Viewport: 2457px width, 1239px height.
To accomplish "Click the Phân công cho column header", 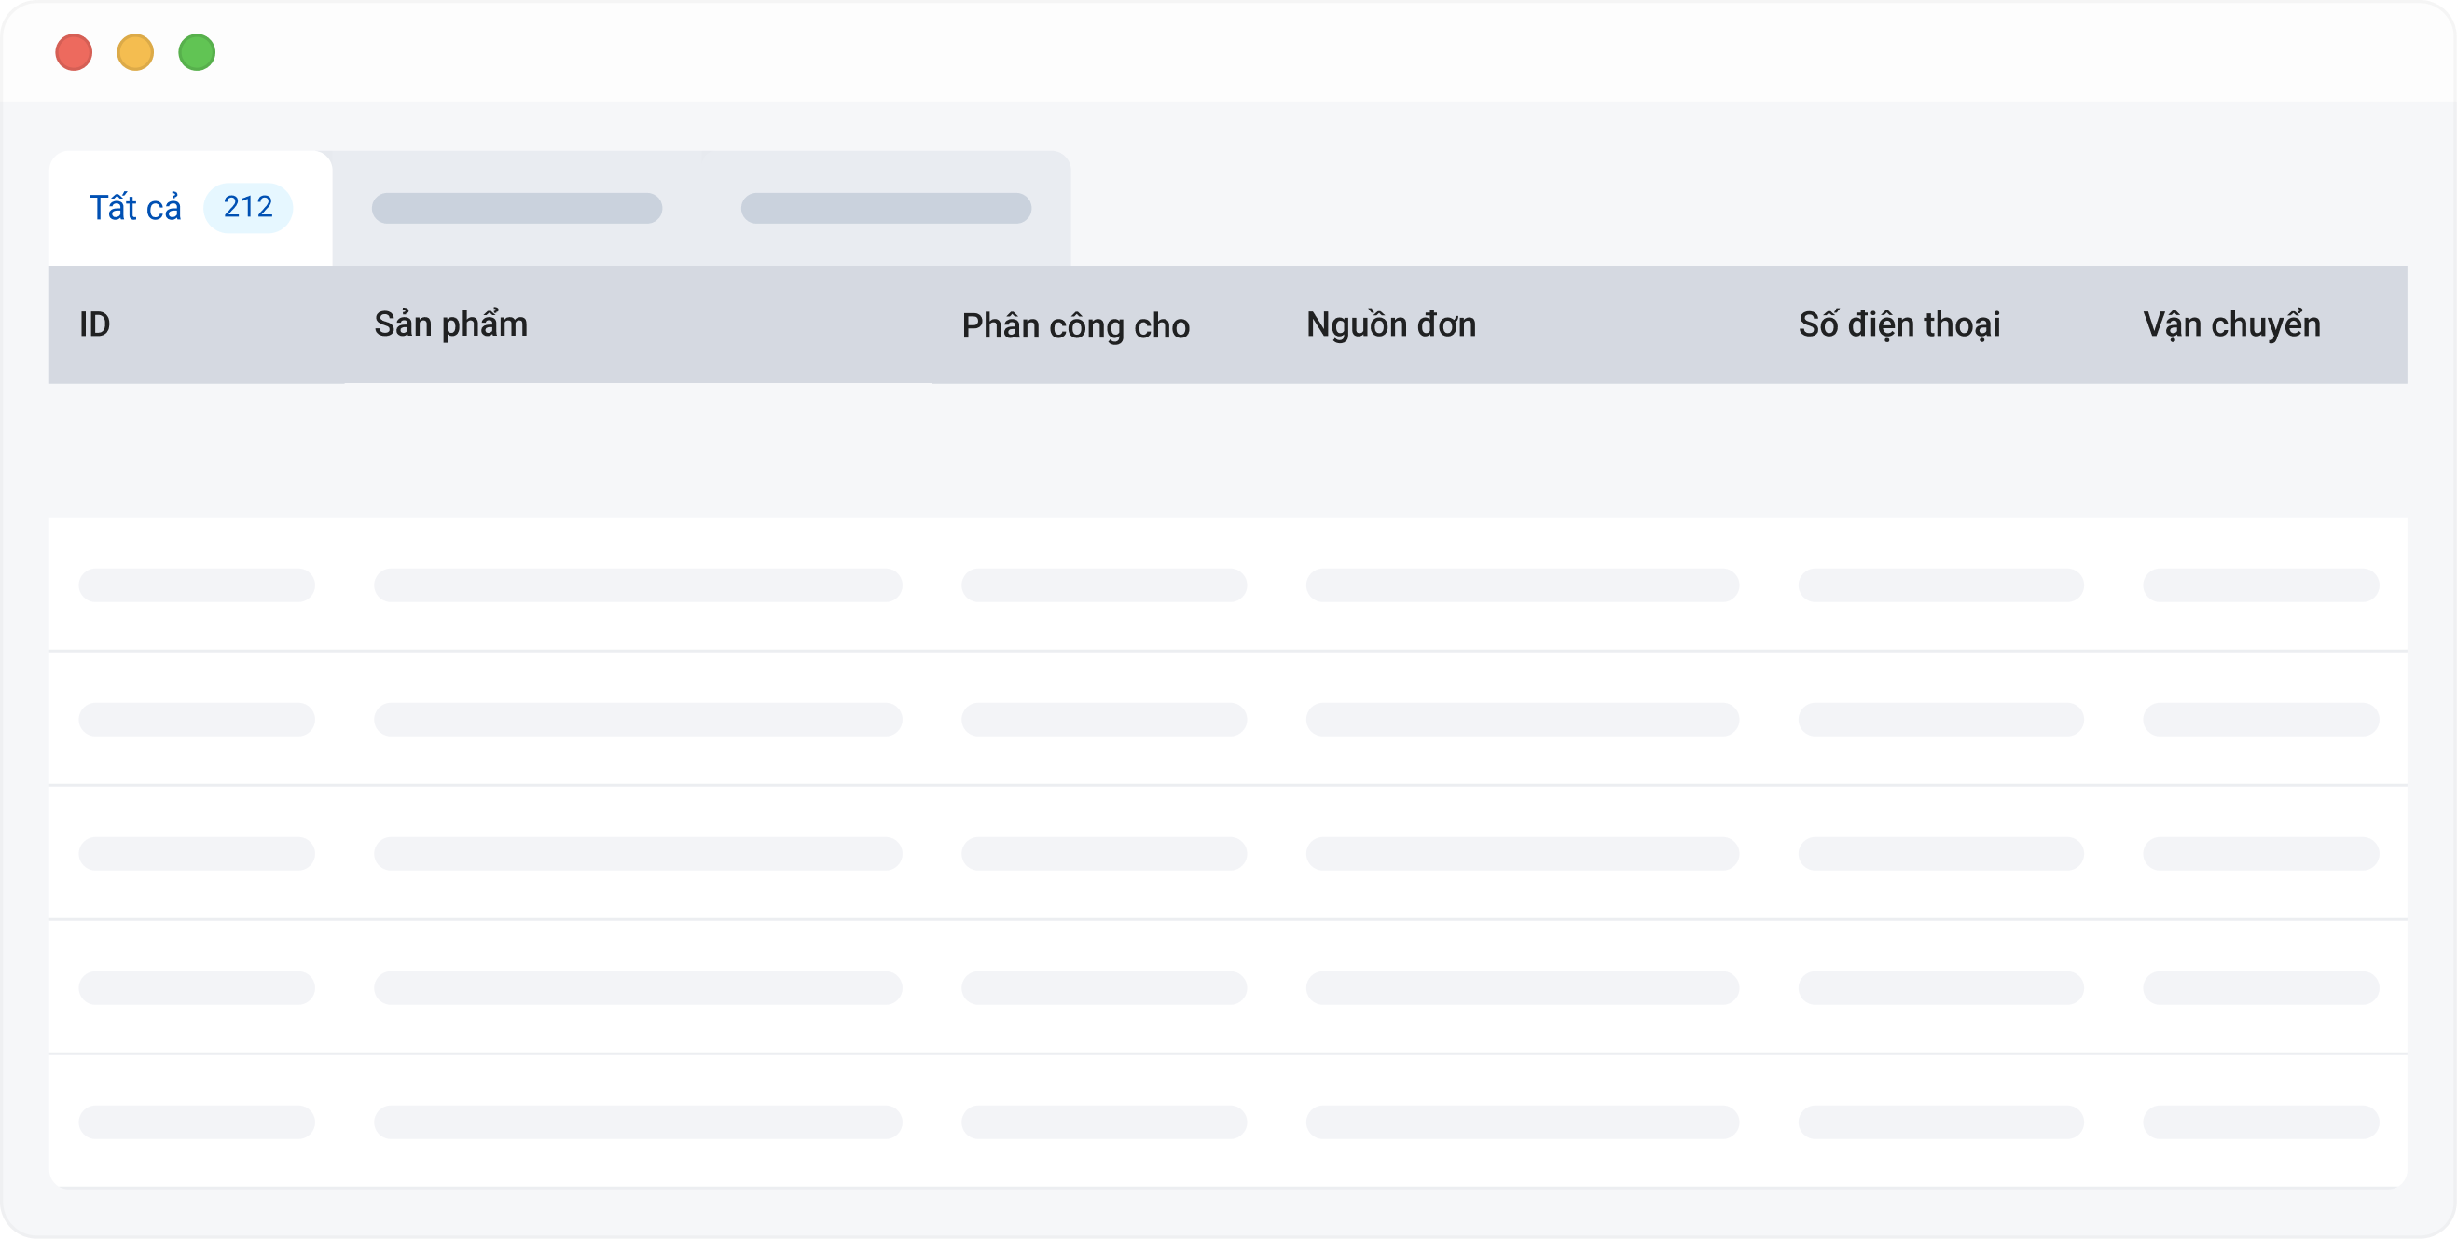I will [1075, 326].
